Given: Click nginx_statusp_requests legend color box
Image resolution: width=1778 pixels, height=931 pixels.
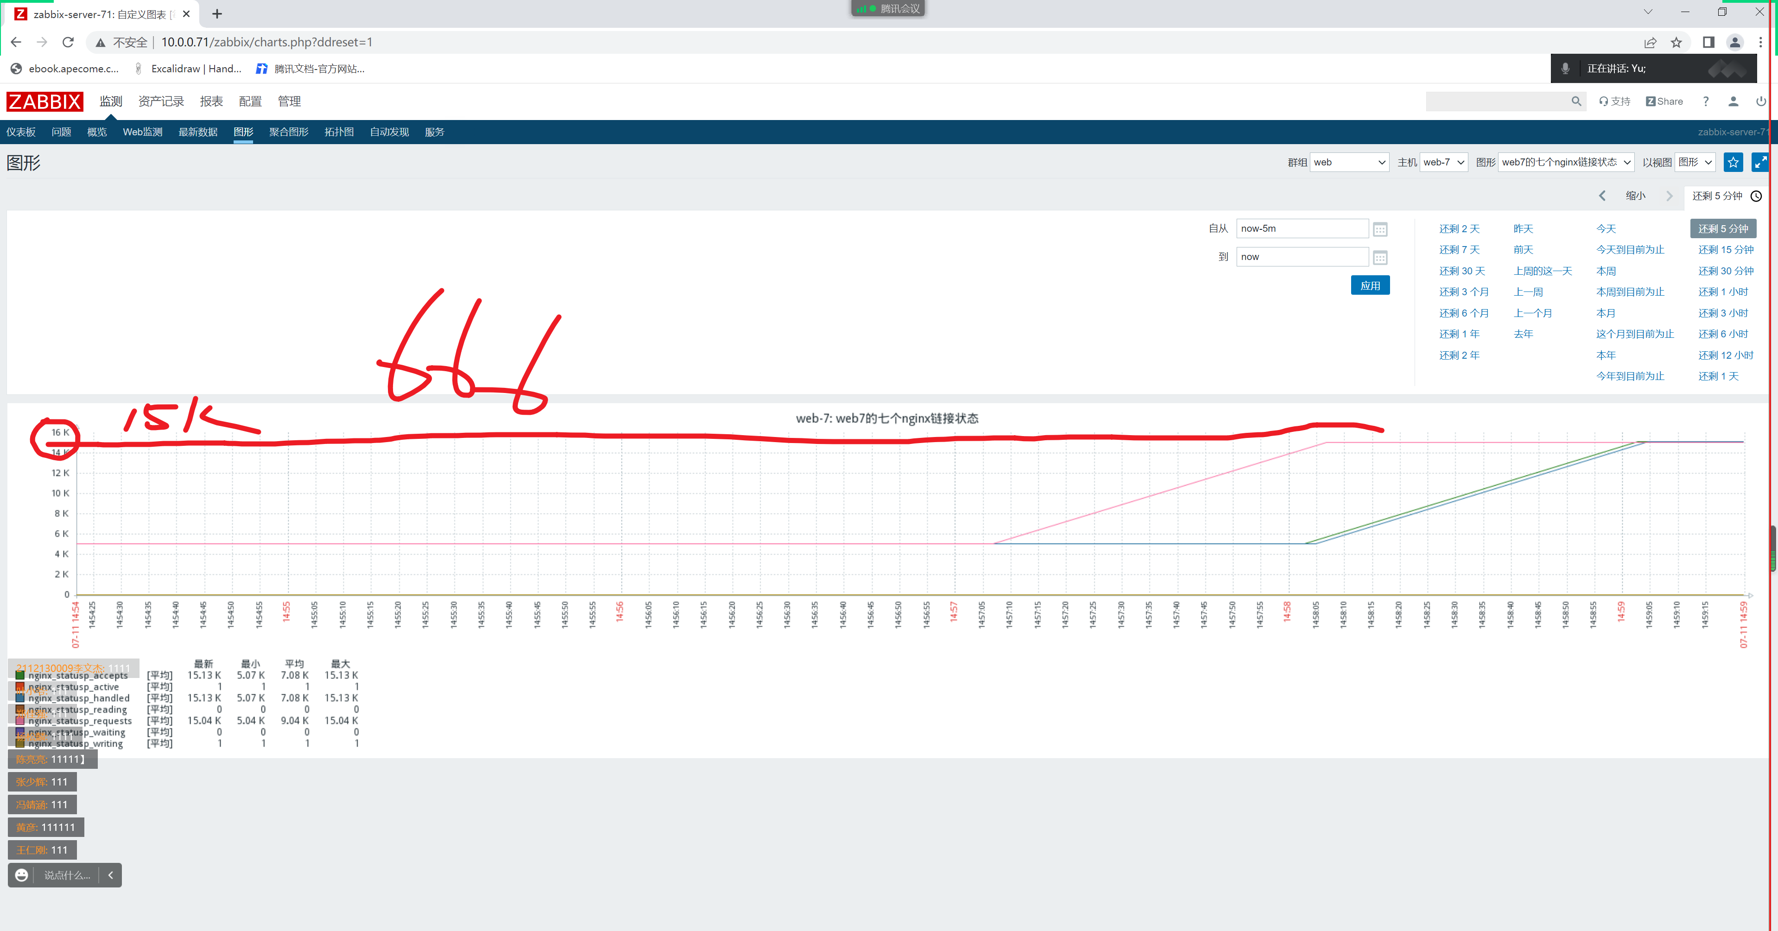Looking at the screenshot, I should tap(20, 721).
